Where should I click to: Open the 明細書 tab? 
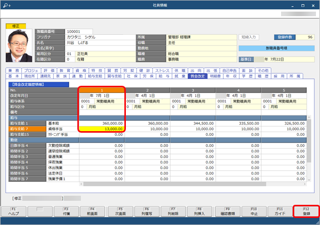215,76
